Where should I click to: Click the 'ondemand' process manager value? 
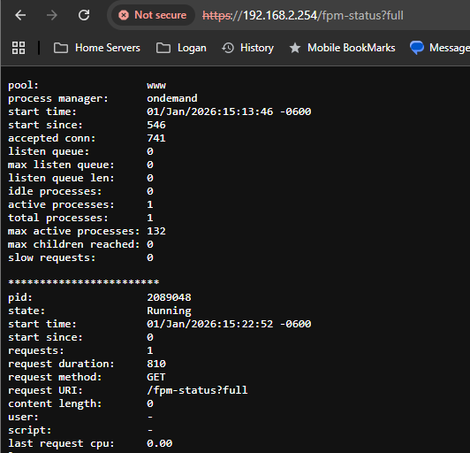click(x=172, y=98)
